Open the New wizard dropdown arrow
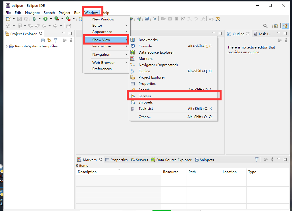Viewport: 292px width, 211px height. pyautogui.click(x=14, y=19)
